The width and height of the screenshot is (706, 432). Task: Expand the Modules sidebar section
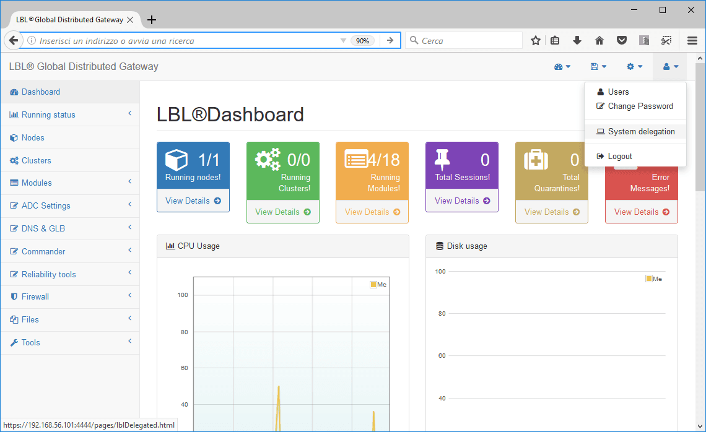click(70, 183)
